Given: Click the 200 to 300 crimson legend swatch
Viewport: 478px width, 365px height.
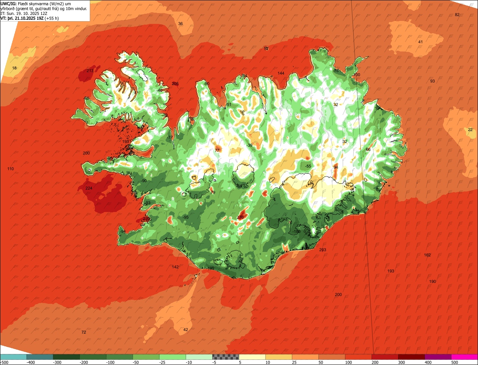Looking at the screenshot, I should tap(384, 357).
